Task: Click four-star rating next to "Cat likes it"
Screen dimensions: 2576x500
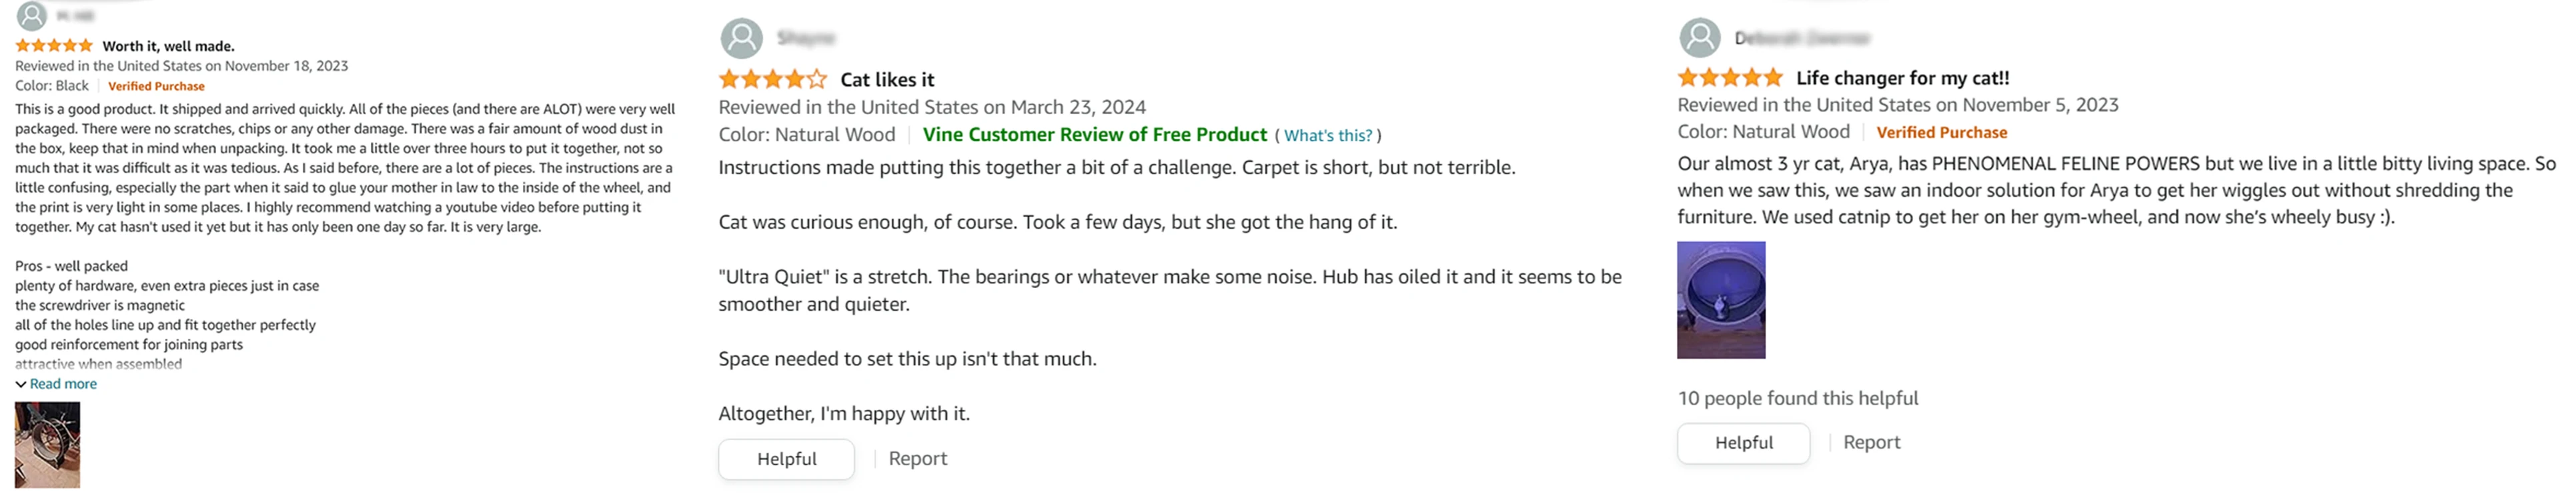Action: [x=772, y=79]
